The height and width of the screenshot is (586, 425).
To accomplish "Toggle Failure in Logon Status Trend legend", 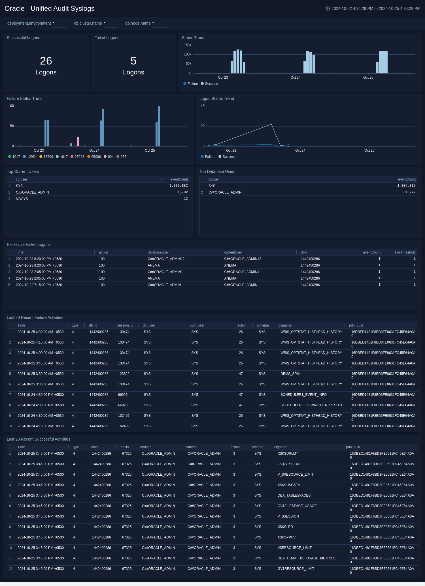I will pos(208,157).
